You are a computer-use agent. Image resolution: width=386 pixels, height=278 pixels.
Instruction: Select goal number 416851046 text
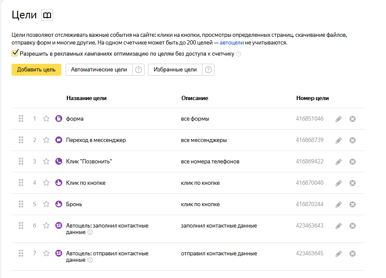click(310, 118)
